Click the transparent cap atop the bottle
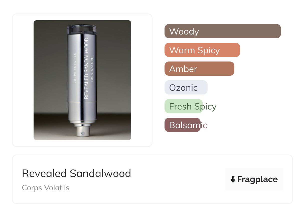The width and height of the screenshot is (305, 216). tap(82, 29)
